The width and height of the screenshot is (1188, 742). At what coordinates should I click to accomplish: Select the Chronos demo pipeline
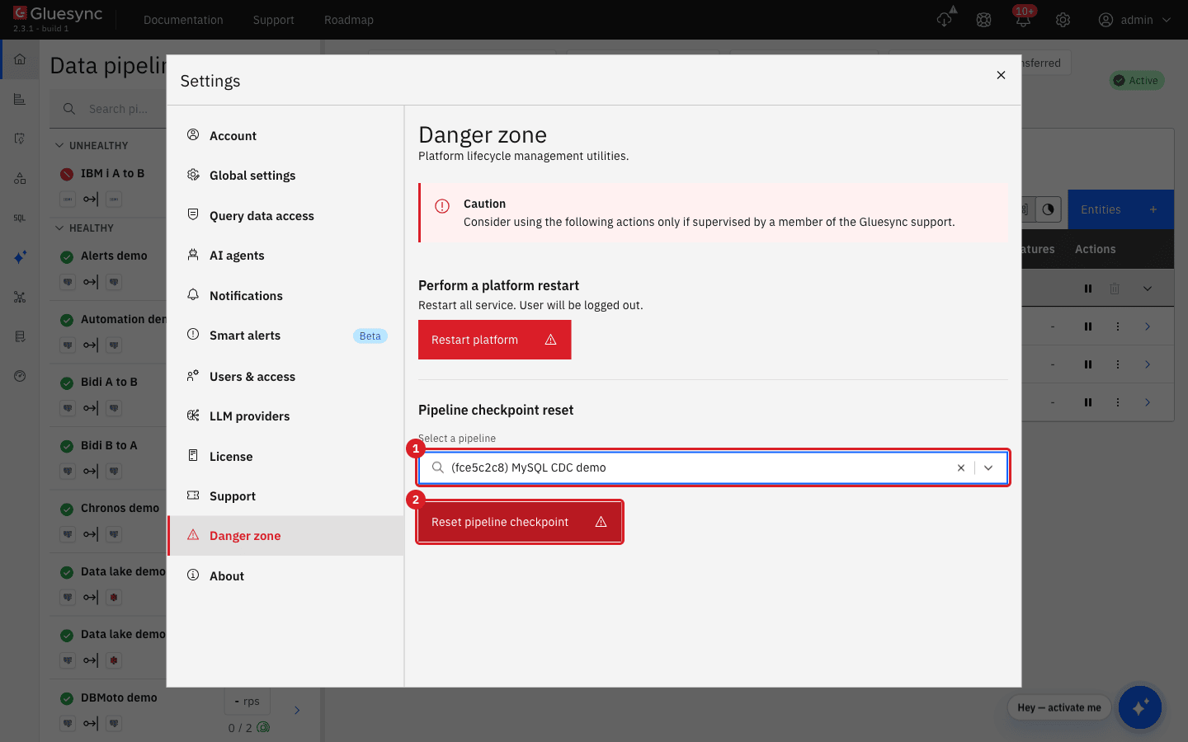[x=120, y=509]
